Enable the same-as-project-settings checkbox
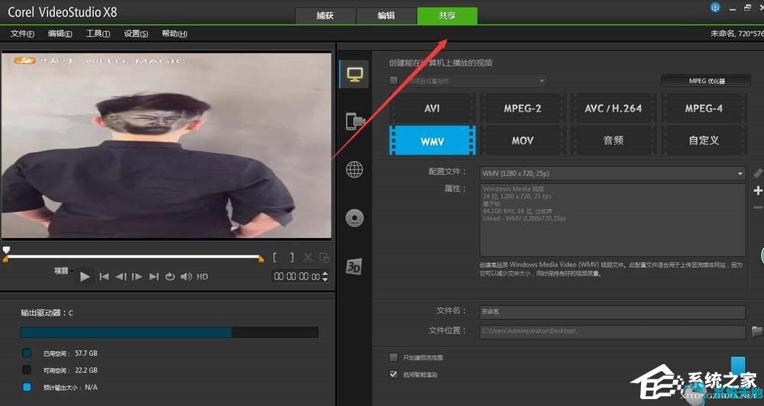The image size is (764, 406). tap(393, 80)
